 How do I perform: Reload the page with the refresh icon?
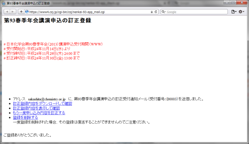coord(156,12)
